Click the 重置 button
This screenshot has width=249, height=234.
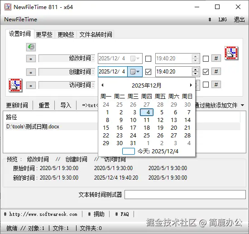click(44, 105)
